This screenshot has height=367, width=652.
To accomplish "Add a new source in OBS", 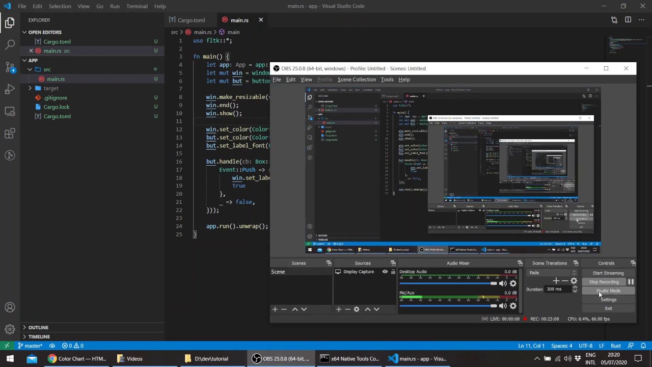I will (x=339, y=309).
